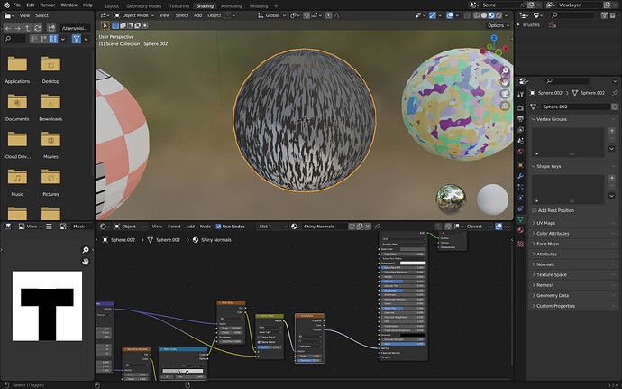Switch to the Layout workspace tab
Screen dimensions: 622x389
(x=112, y=6)
